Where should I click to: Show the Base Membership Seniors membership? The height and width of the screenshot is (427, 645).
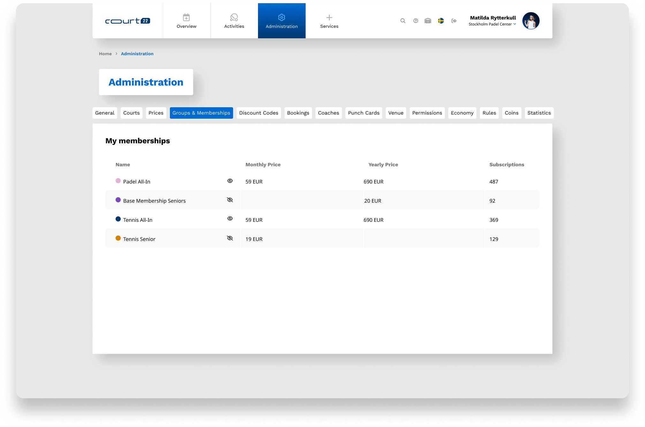[x=230, y=200]
